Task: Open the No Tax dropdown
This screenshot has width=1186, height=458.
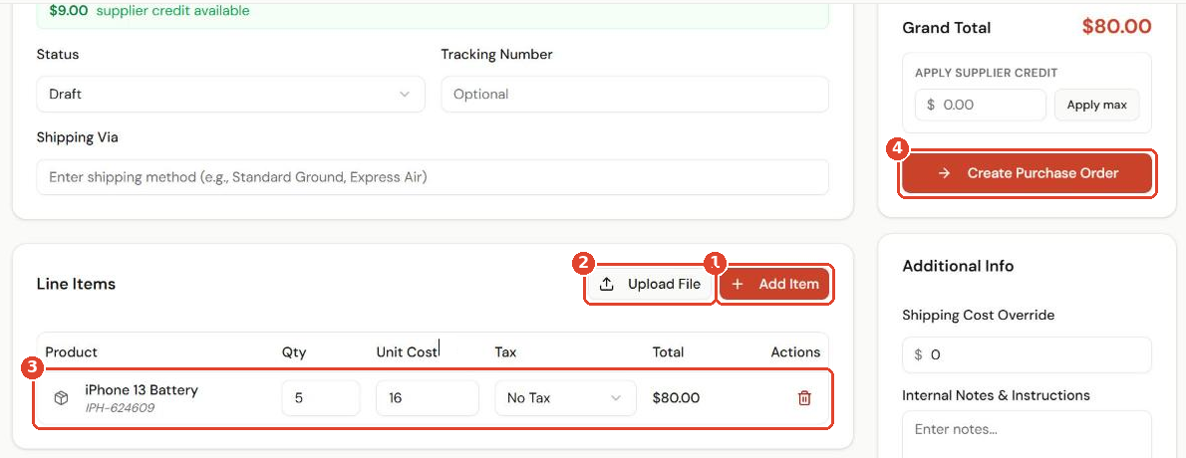Action: coord(565,397)
